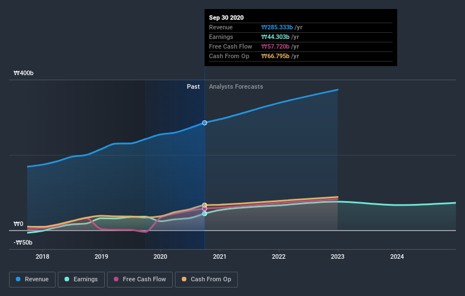Click the Earnings row label in tooltip
465x296 pixels.
221,37
